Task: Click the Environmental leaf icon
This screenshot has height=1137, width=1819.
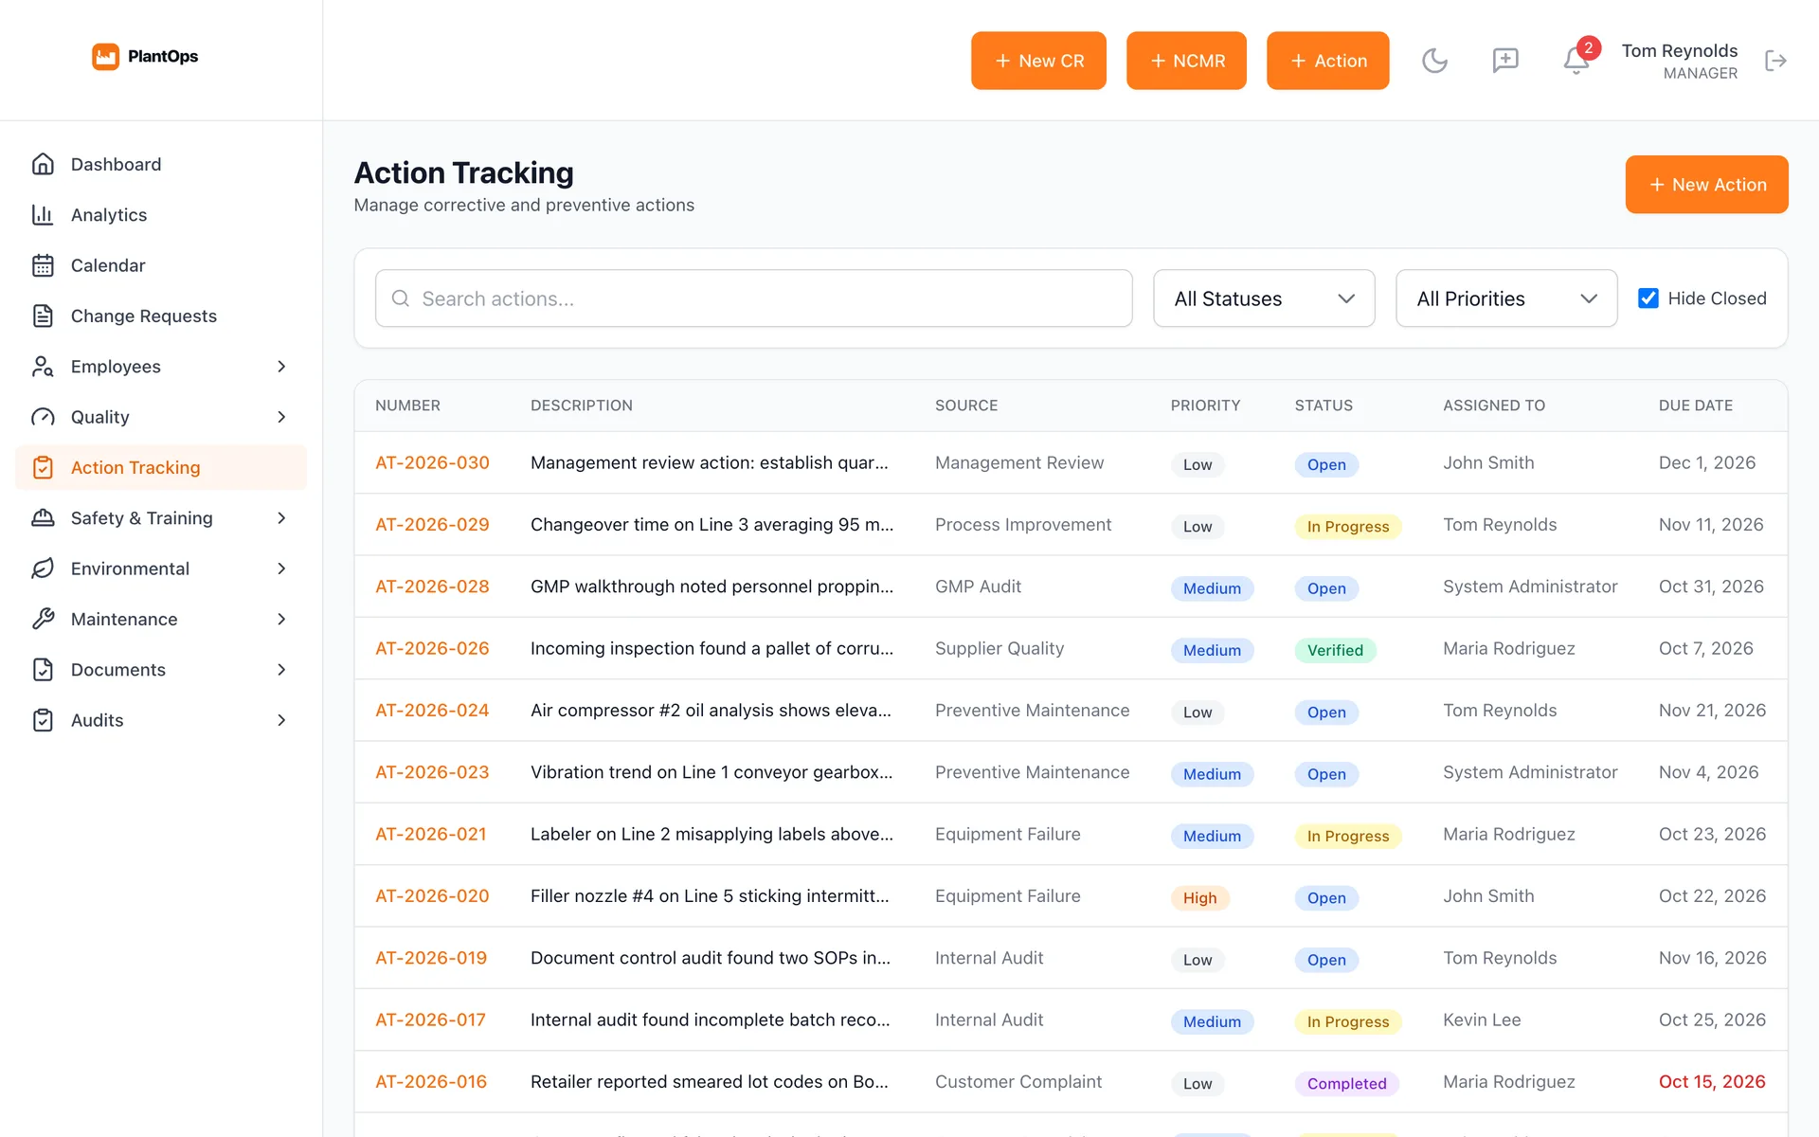Action: pos(43,568)
